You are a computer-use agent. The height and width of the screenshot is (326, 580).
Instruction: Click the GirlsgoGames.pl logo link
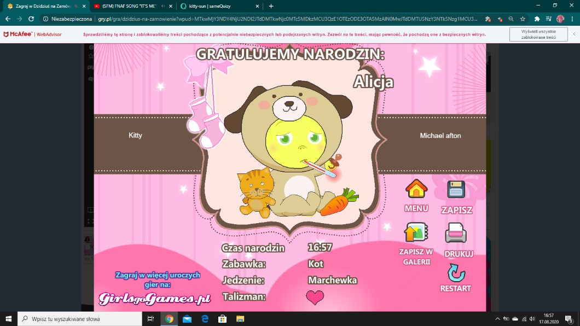click(x=155, y=299)
